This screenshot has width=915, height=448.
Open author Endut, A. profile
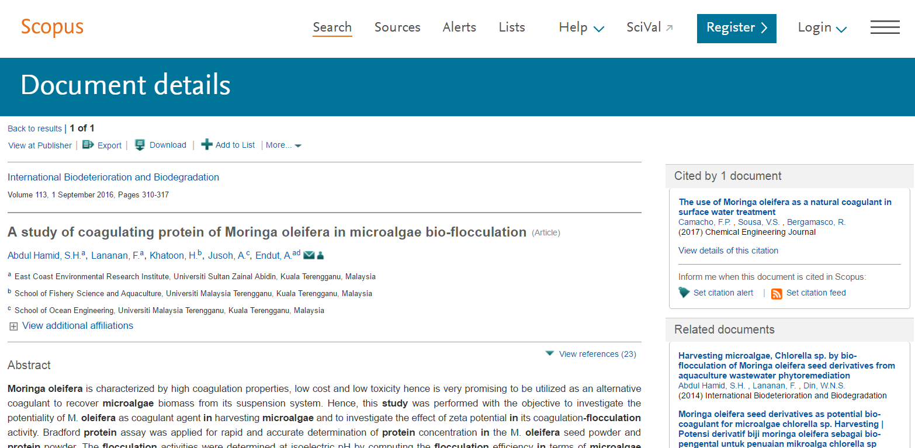click(x=273, y=255)
